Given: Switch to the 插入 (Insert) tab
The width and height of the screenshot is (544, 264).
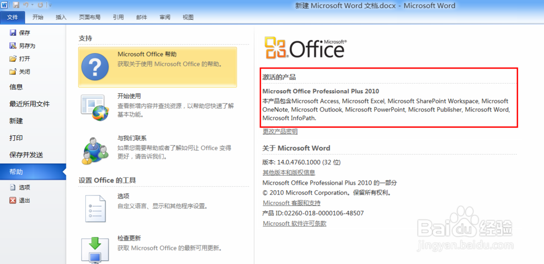Looking at the screenshot, I should (61, 17).
